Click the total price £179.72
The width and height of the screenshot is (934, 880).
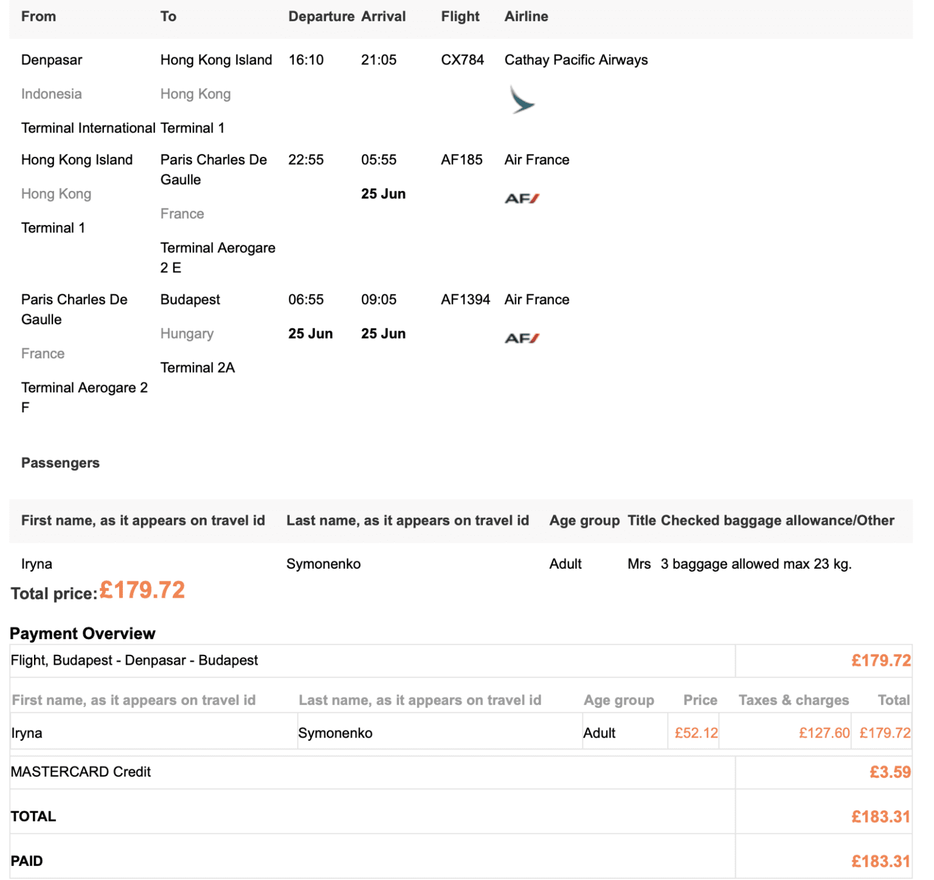pos(142,589)
